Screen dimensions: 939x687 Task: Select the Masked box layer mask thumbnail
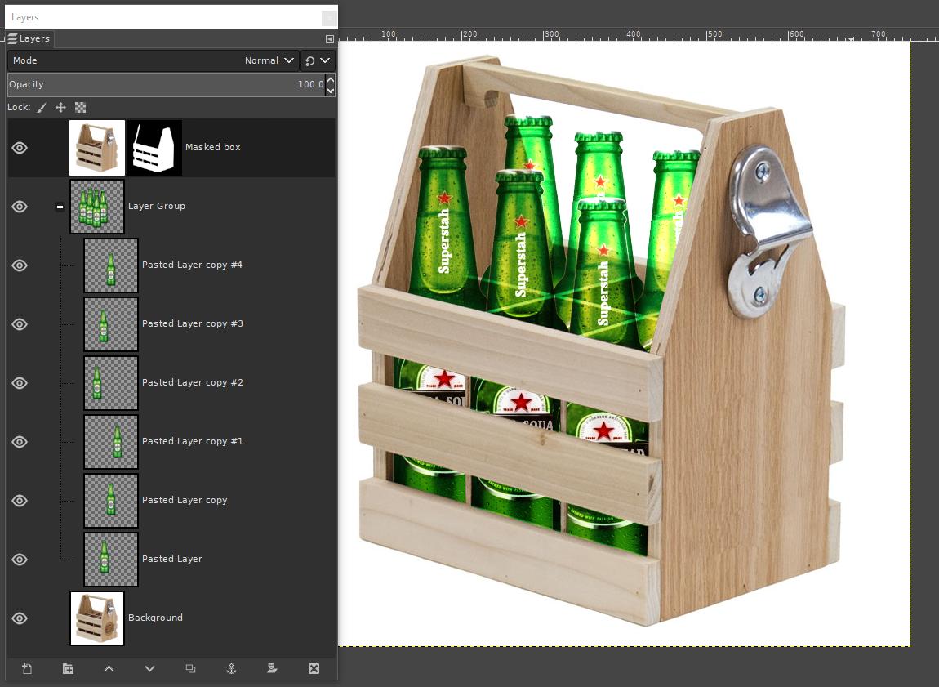[x=154, y=147]
